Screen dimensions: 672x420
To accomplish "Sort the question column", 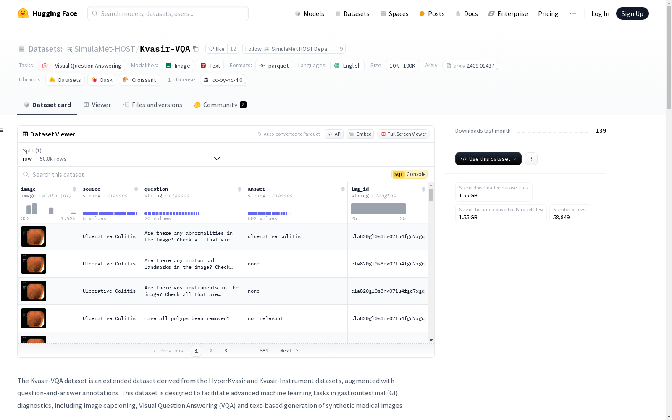I will (x=239, y=189).
